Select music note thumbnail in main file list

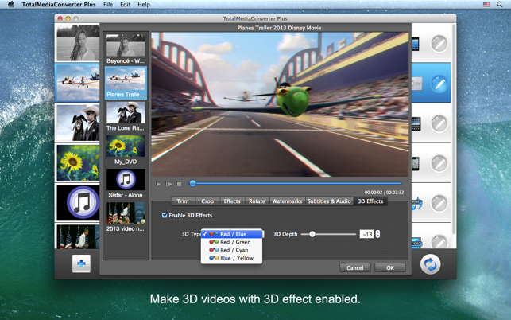[78, 203]
